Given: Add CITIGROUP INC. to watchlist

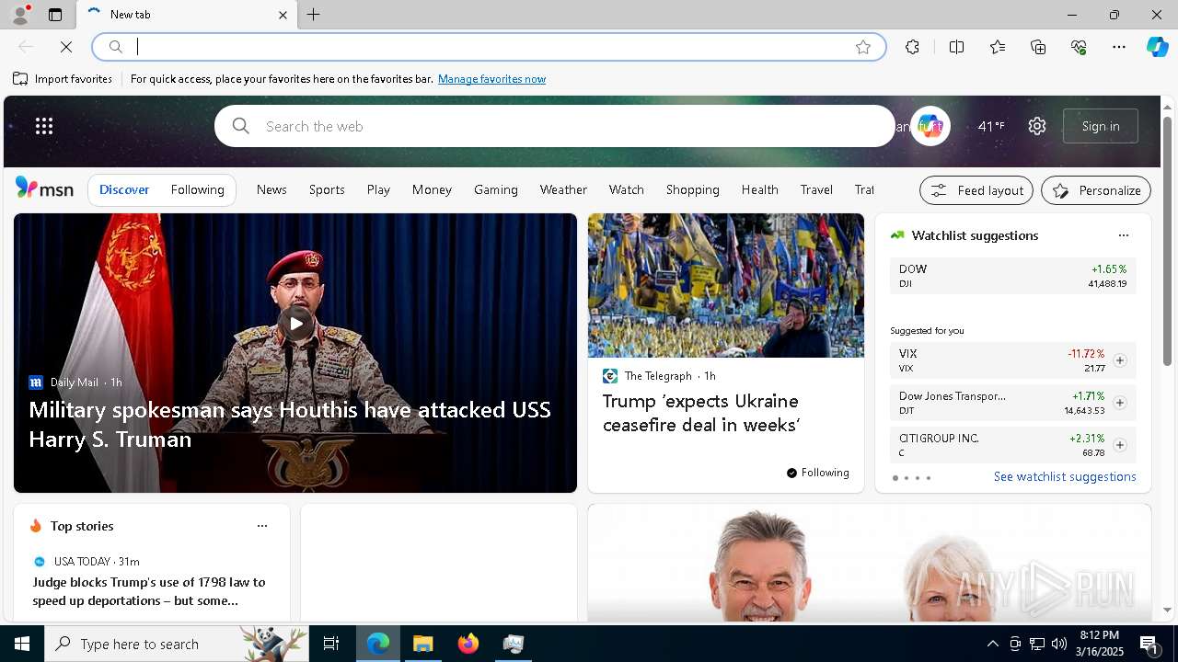Looking at the screenshot, I should tap(1119, 445).
